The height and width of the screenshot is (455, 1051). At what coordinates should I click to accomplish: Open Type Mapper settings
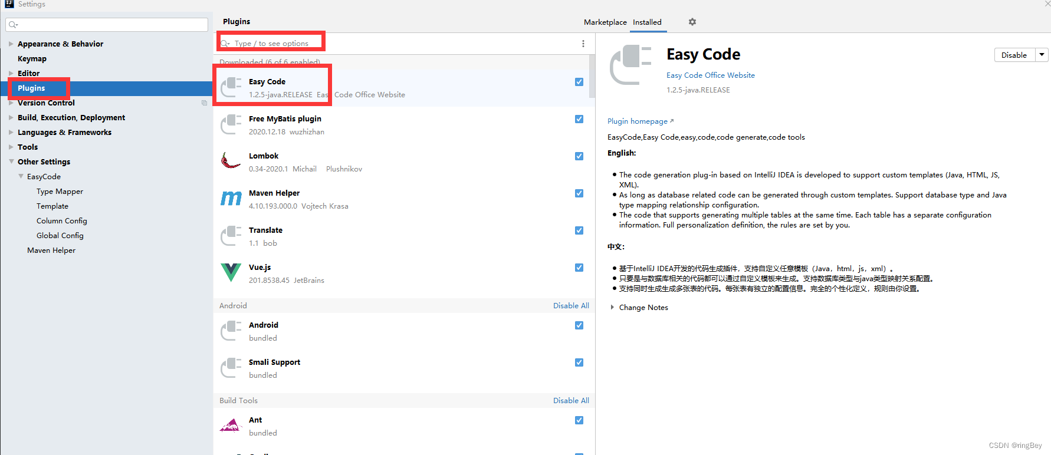(x=60, y=191)
